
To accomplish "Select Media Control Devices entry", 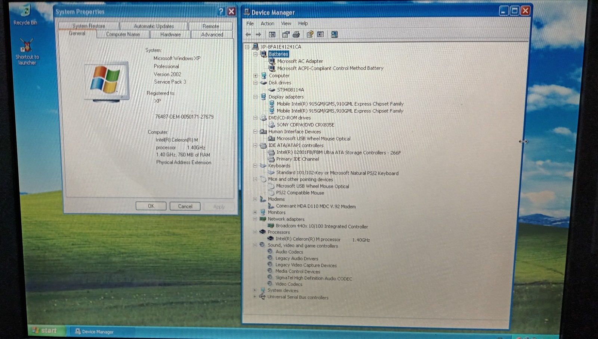I will 298,271.
